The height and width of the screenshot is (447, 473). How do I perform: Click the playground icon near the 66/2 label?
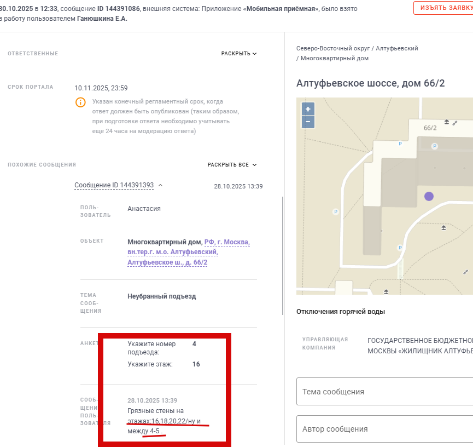pos(446,122)
